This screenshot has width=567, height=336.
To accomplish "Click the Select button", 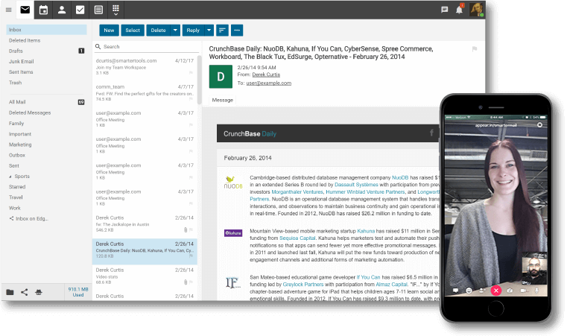I will click(133, 31).
